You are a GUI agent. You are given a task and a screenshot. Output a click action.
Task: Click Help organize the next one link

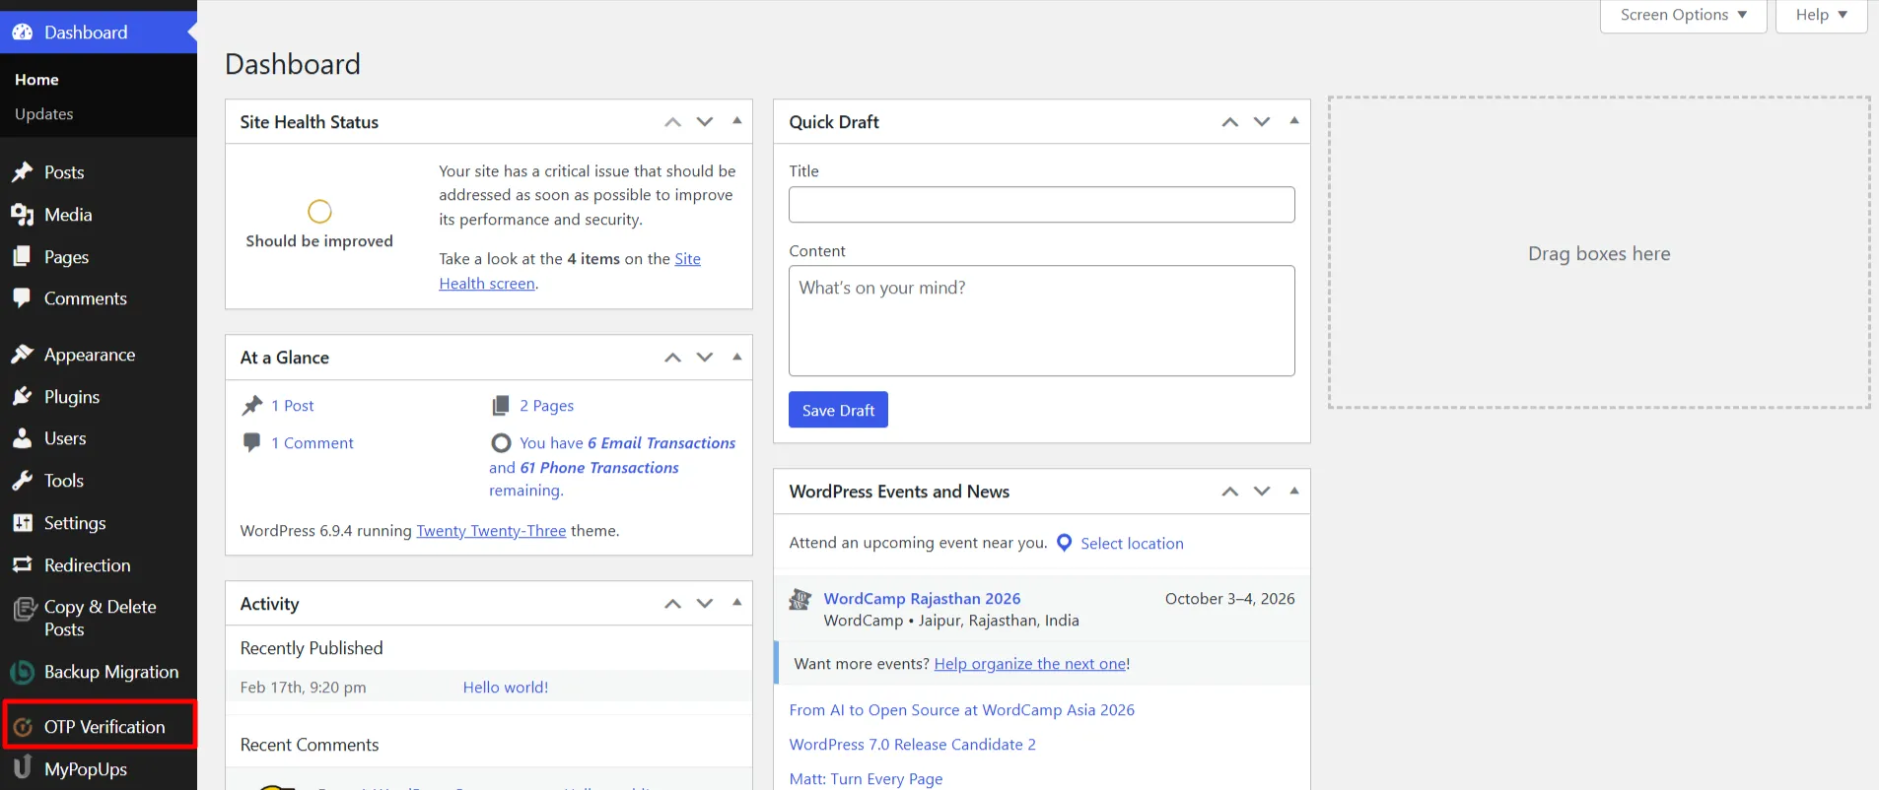[x=1030, y=664]
